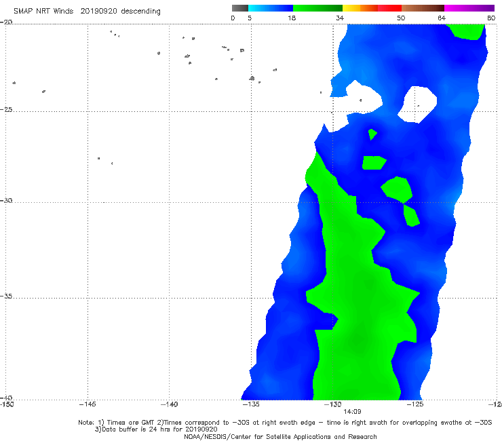Click the 'NOAA/NESDIS/Center for Satellite Applications and Research' credit
This screenshot has width=502, height=441.
pyautogui.click(x=280, y=436)
